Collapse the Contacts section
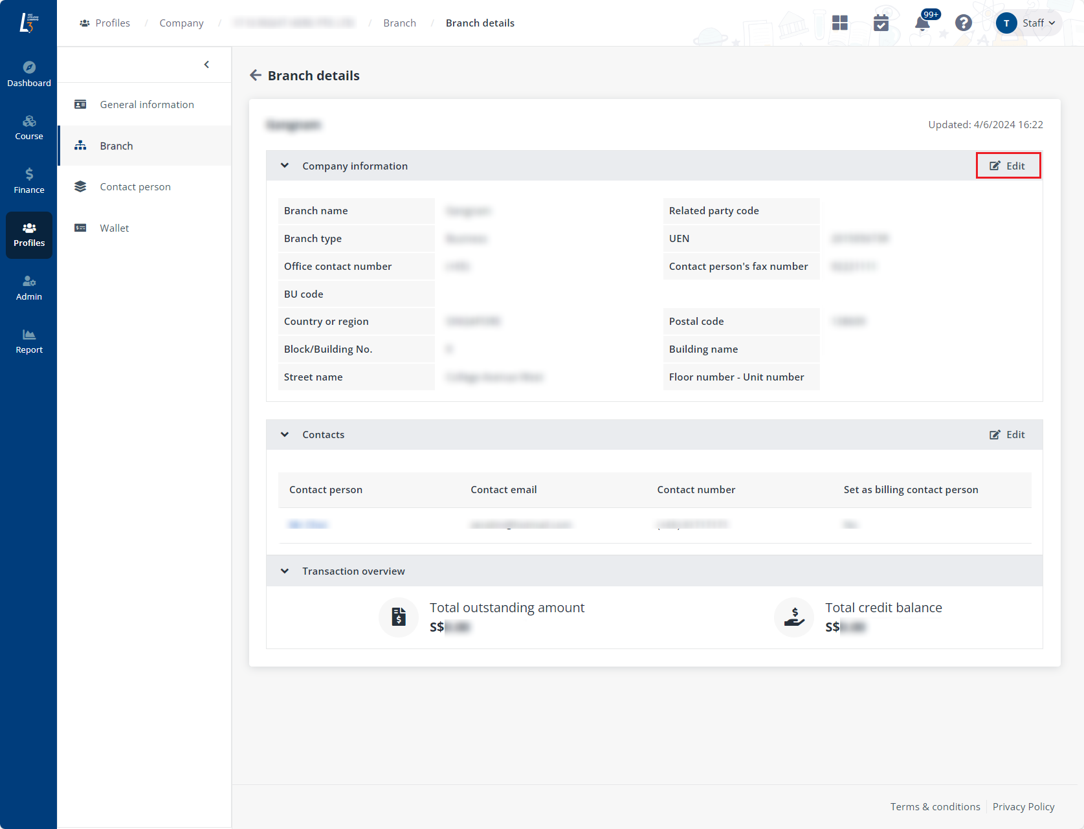The height and width of the screenshot is (829, 1084). point(285,435)
